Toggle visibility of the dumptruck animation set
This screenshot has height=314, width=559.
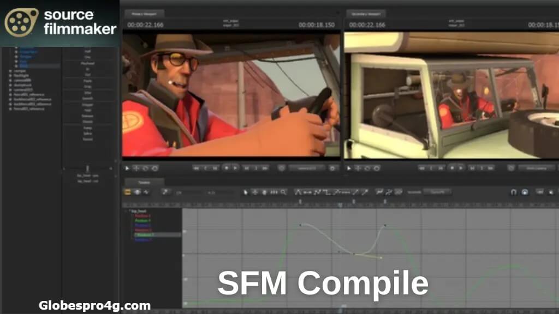(10, 85)
